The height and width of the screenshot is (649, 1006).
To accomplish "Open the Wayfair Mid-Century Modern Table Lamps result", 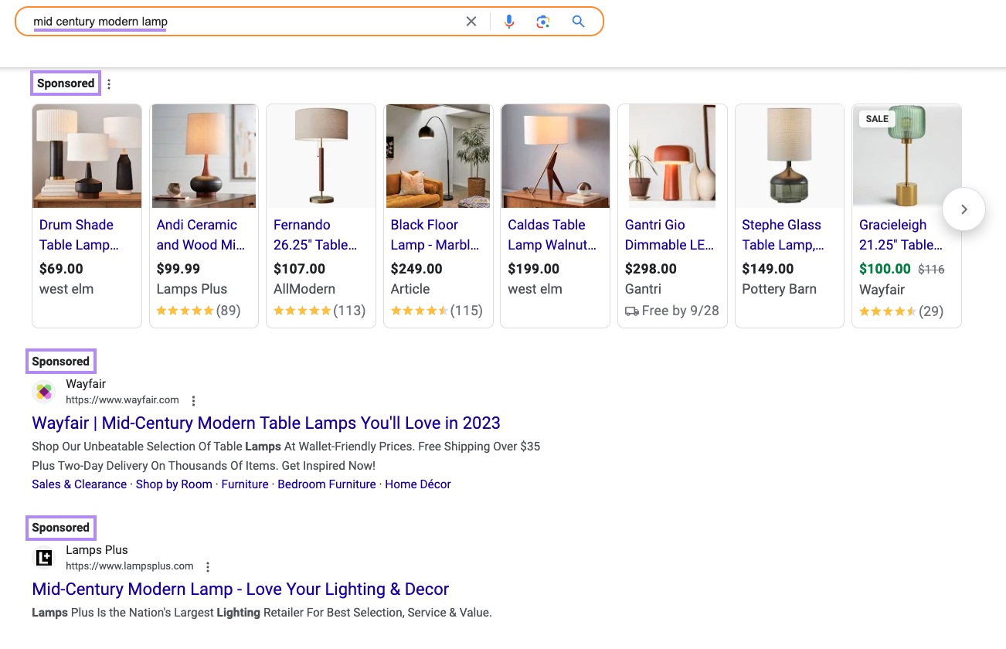I will [265, 423].
